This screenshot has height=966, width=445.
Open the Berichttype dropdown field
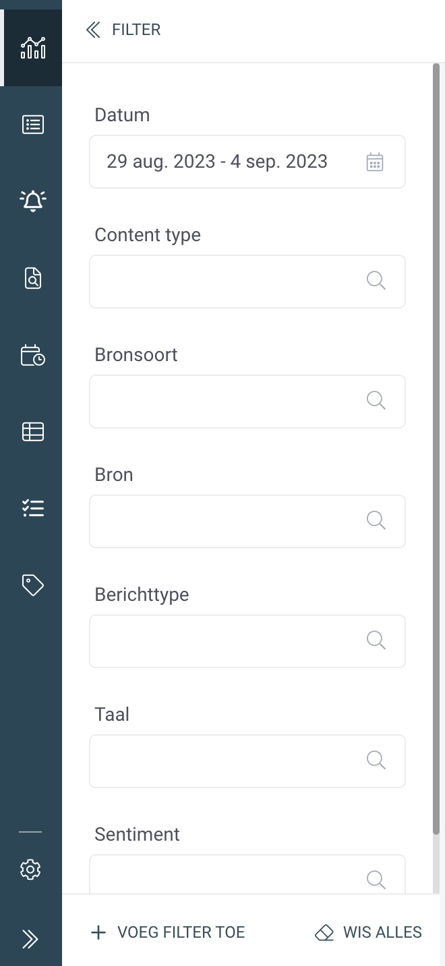[247, 641]
